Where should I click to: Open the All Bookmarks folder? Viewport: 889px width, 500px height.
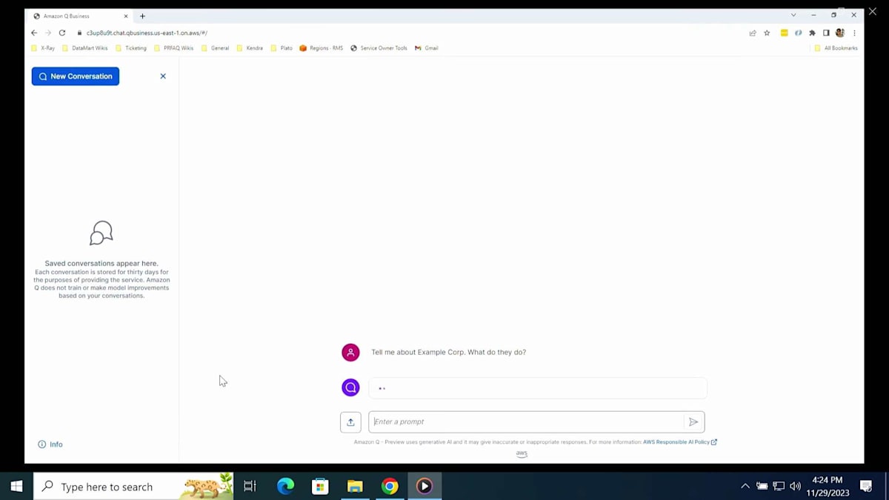836,48
